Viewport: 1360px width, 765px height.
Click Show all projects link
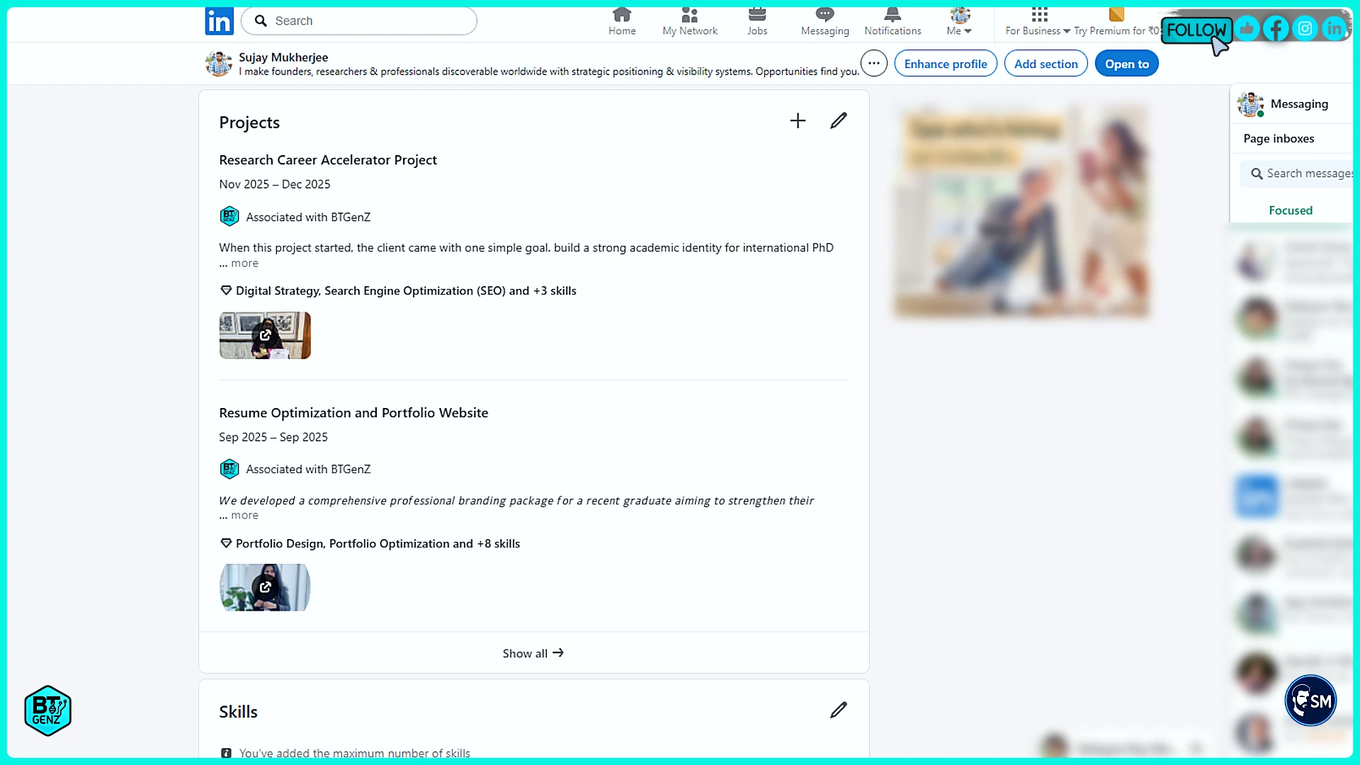tap(533, 653)
